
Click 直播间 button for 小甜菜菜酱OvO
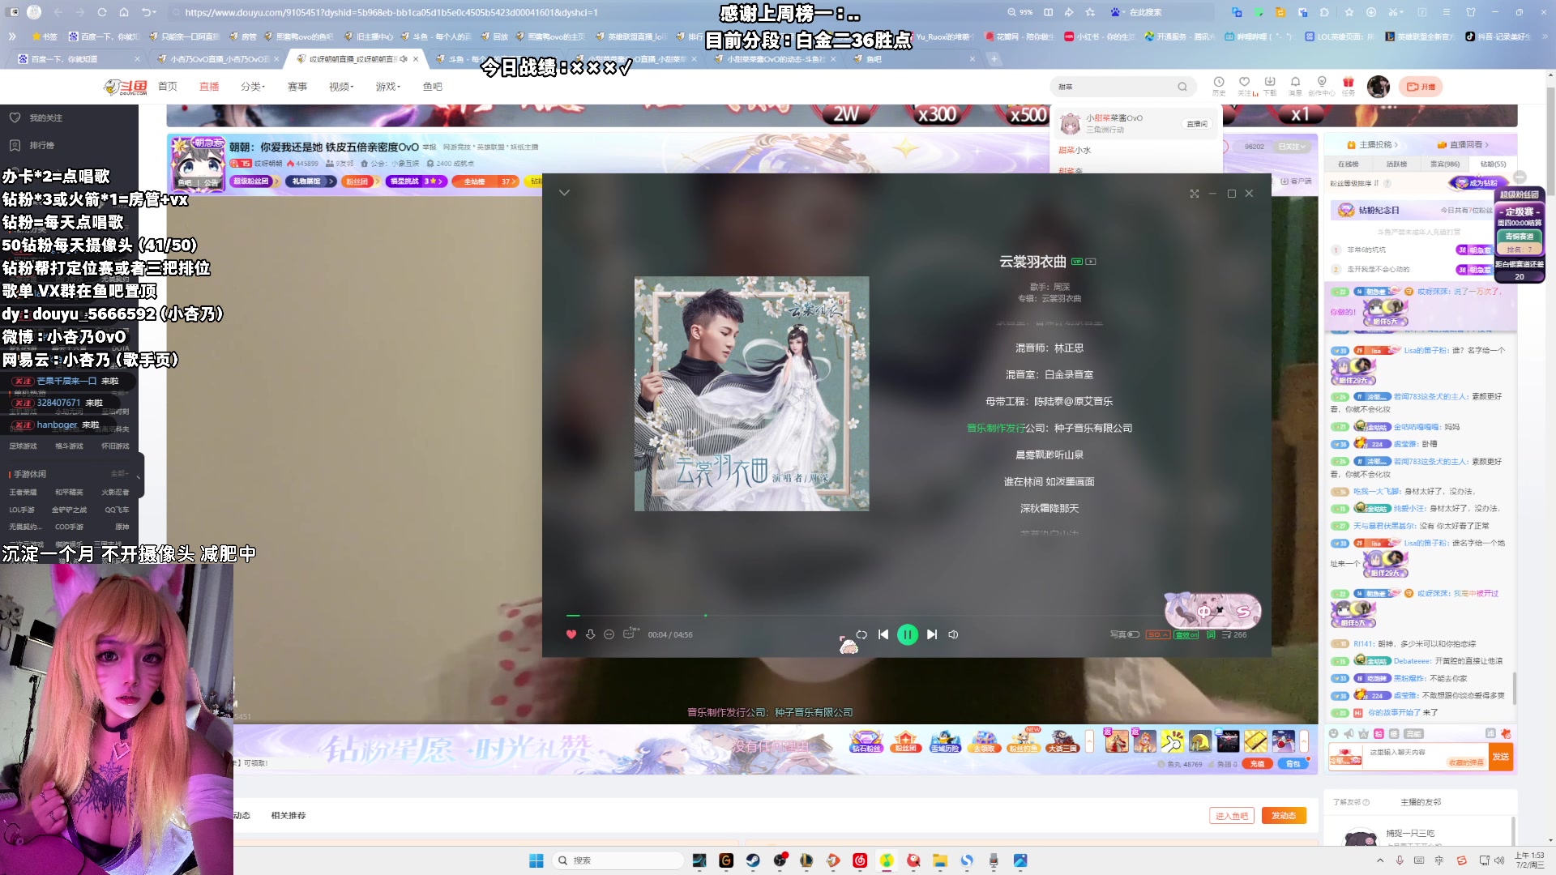tap(1197, 124)
